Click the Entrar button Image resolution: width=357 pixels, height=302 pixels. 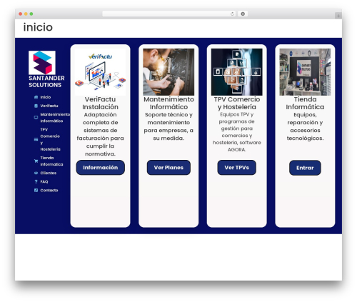click(305, 168)
